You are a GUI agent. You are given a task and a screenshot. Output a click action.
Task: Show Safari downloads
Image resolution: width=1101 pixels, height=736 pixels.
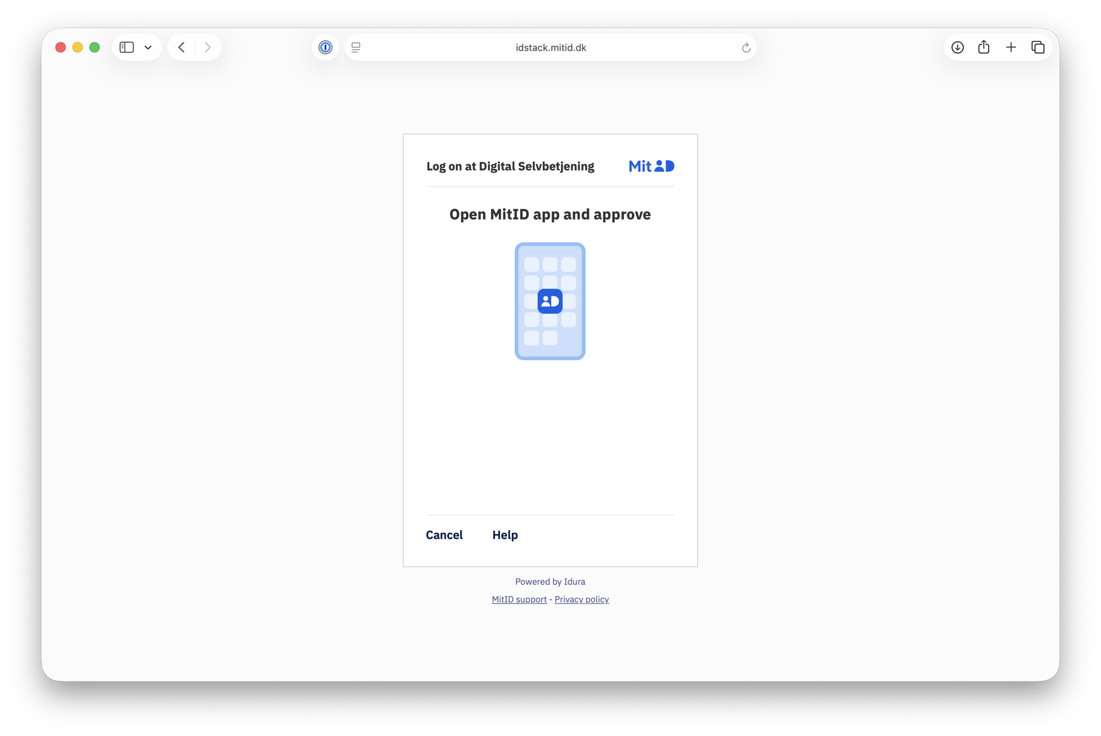pos(957,47)
